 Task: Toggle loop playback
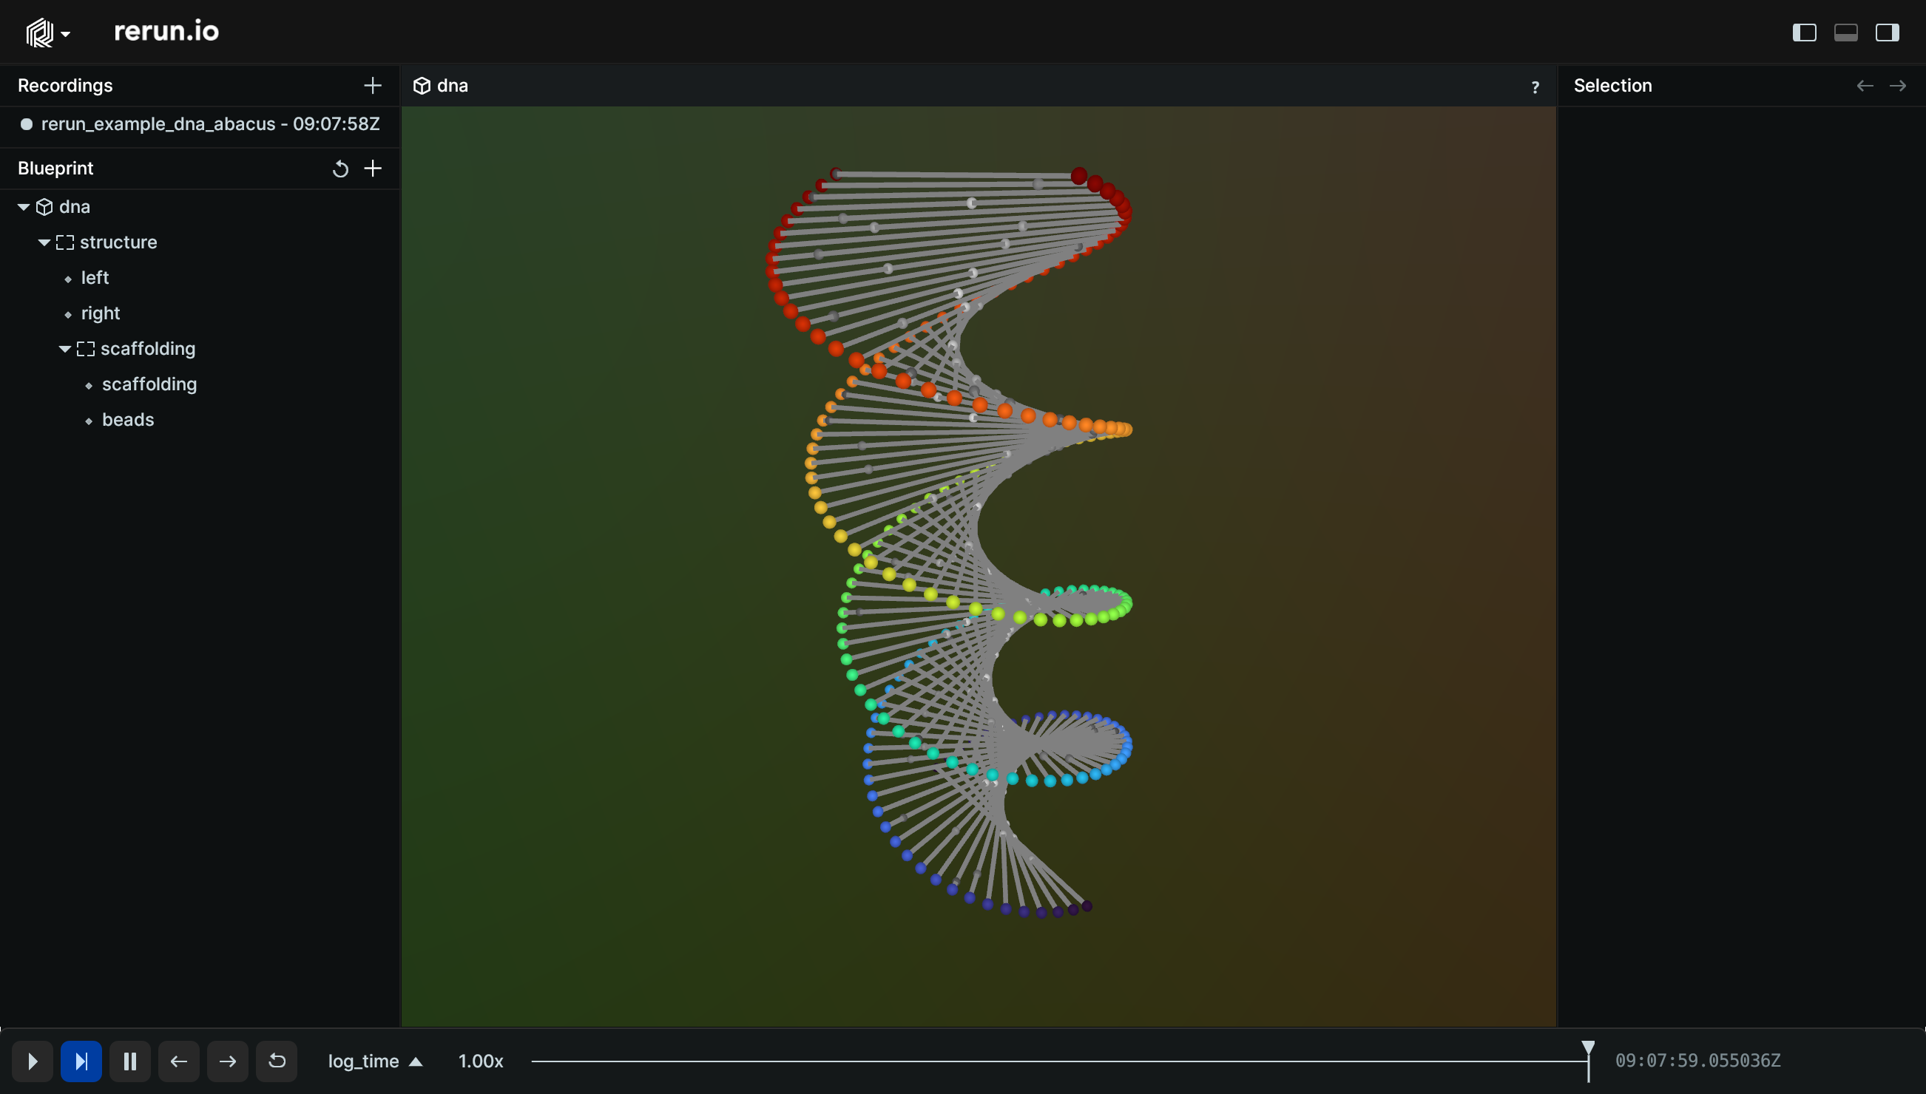(x=277, y=1061)
